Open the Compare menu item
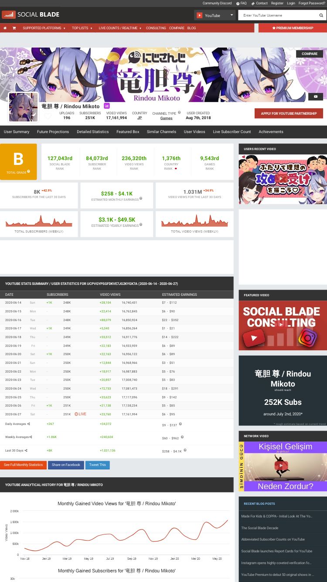This screenshot has width=327, height=582. tap(177, 28)
